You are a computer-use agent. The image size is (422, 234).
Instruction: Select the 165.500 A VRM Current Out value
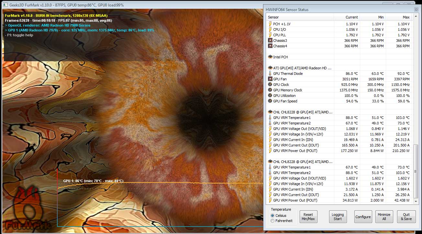pyautogui.click(x=350, y=145)
